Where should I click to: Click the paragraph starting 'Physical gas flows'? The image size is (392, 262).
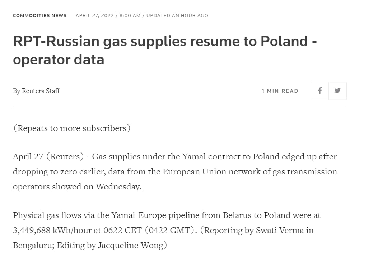tap(167, 230)
